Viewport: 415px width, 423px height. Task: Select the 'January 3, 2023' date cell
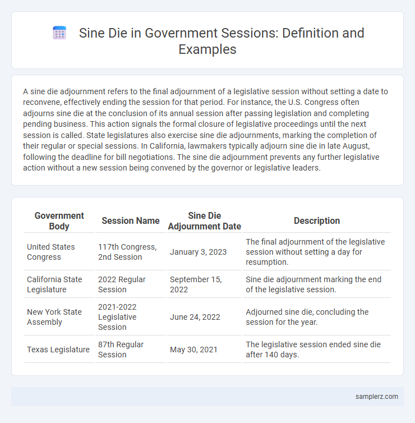point(204,252)
